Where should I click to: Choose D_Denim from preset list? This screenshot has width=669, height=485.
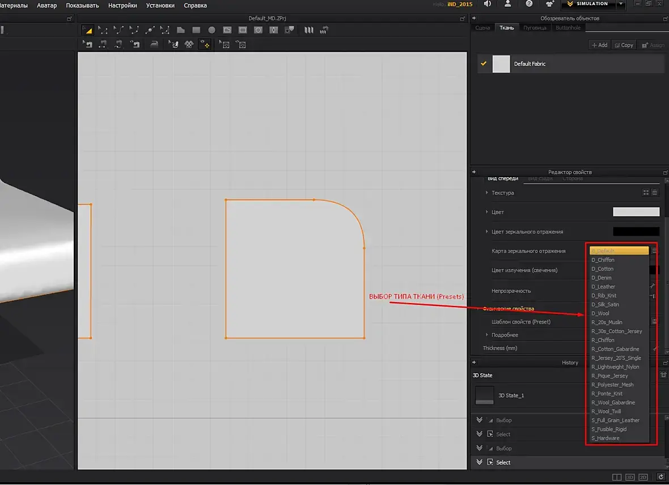point(602,278)
